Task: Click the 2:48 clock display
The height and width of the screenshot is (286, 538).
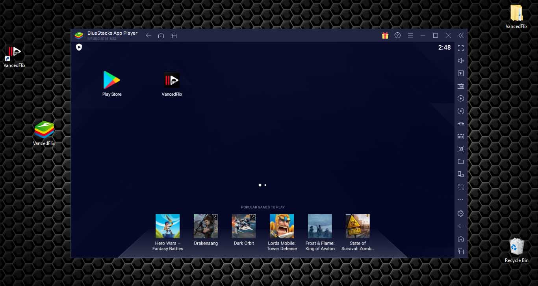Action: [x=444, y=48]
